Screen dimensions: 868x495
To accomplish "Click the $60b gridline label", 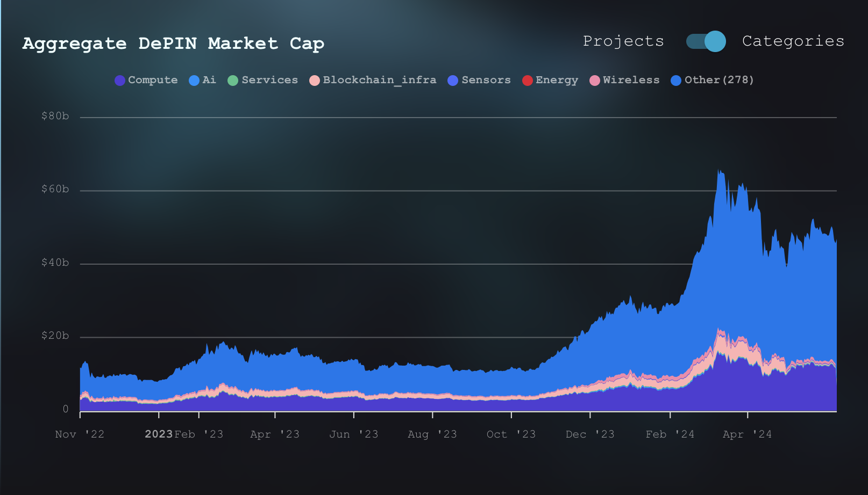I will tap(55, 190).
